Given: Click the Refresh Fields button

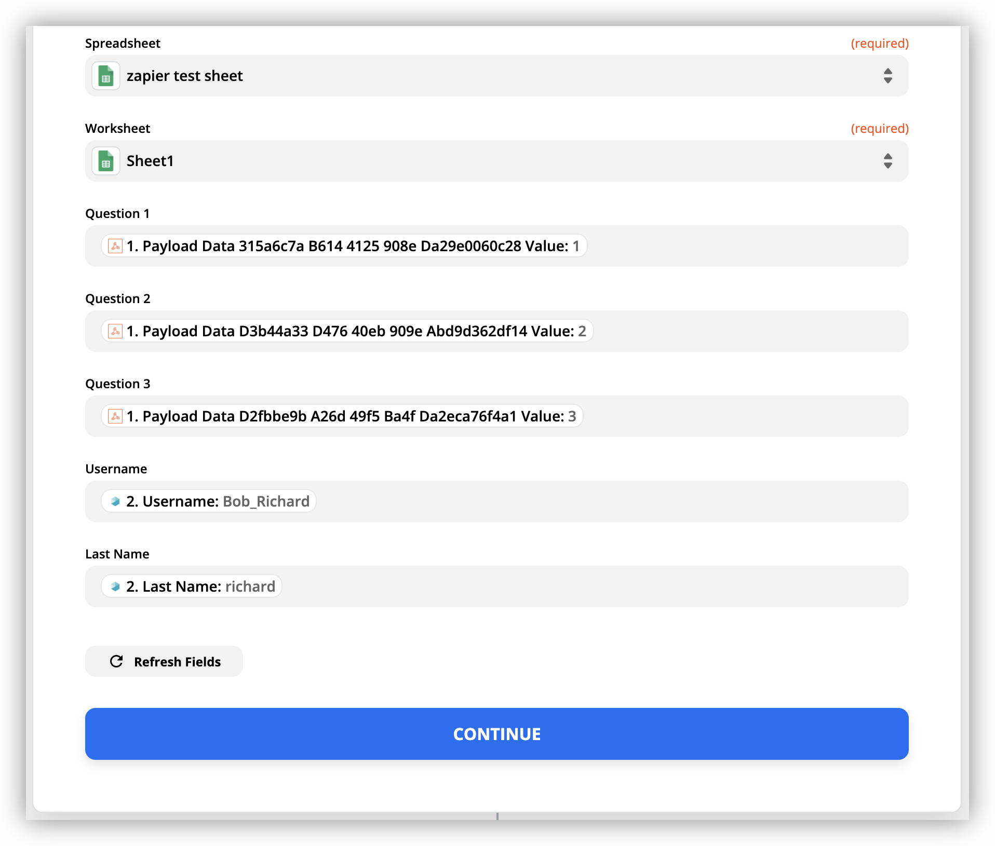Looking at the screenshot, I should pos(164,661).
